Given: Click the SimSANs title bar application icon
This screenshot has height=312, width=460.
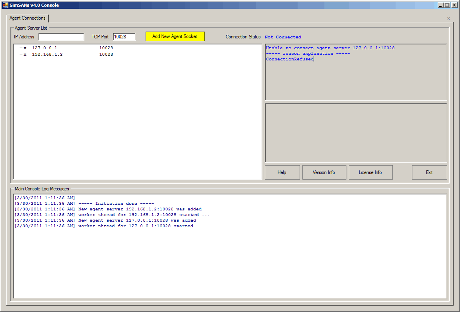Looking at the screenshot, I should pos(5,5).
